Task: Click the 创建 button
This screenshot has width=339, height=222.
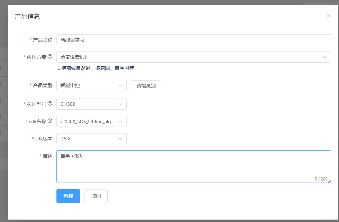Action: (68, 196)
